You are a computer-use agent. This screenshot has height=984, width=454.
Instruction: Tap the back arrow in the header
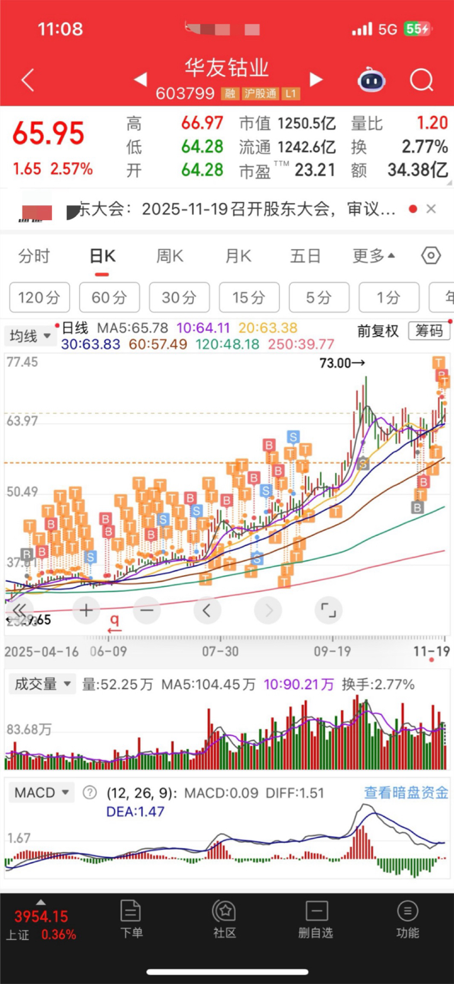tap(28, 80)
